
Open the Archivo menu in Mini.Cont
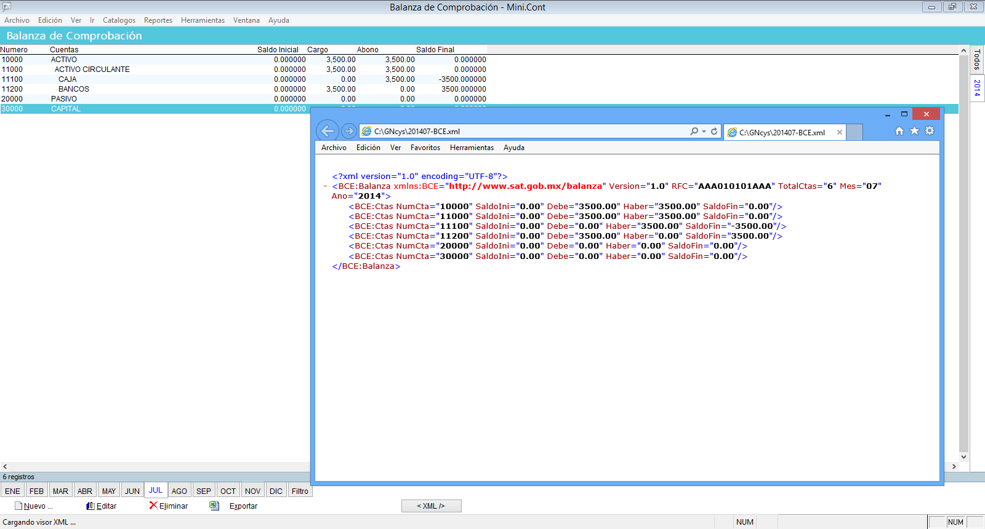[17, 20]
